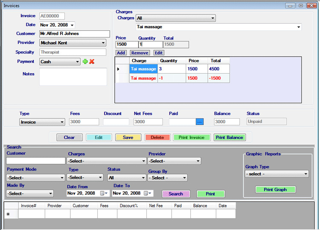Click the Net Fee column header
This screenshot has height=230, width=320.
159,206
